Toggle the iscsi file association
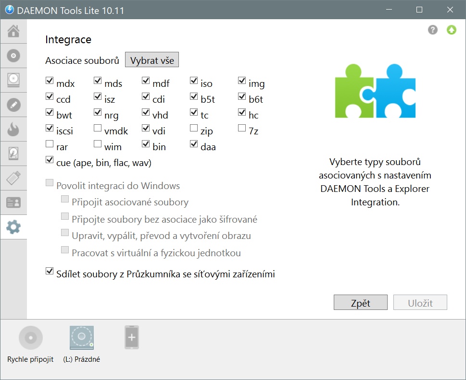This screenshot has height=380, width=466. [50, 128]
